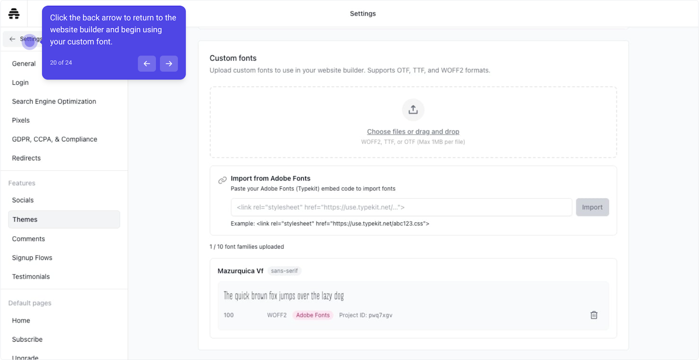Click the Adobe Fonts embed code field
Viewport: 699px width, 360px height.
[401, 207]
